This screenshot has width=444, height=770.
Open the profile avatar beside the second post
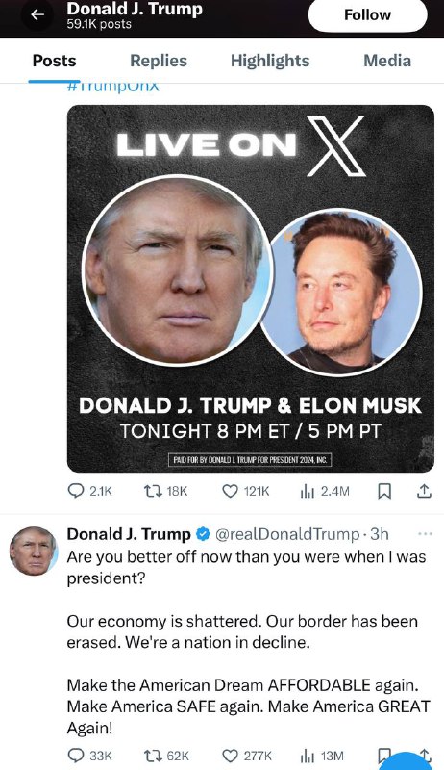coord(34,551)
